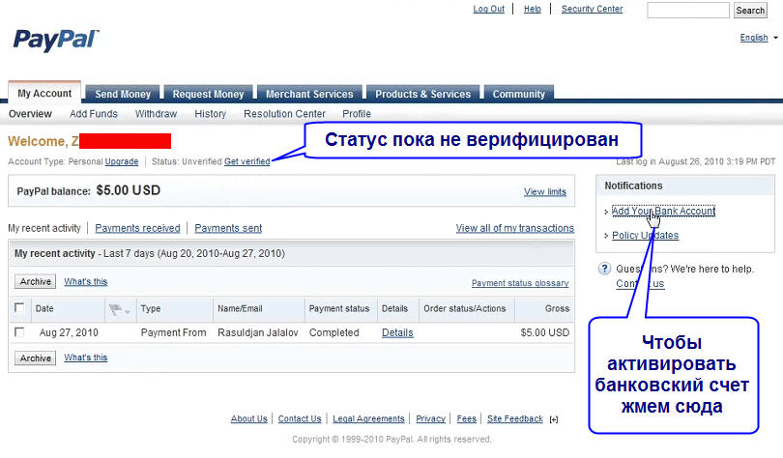783x458 pixels.
Task: Open the Security Center link
Action: click(592, 9)
